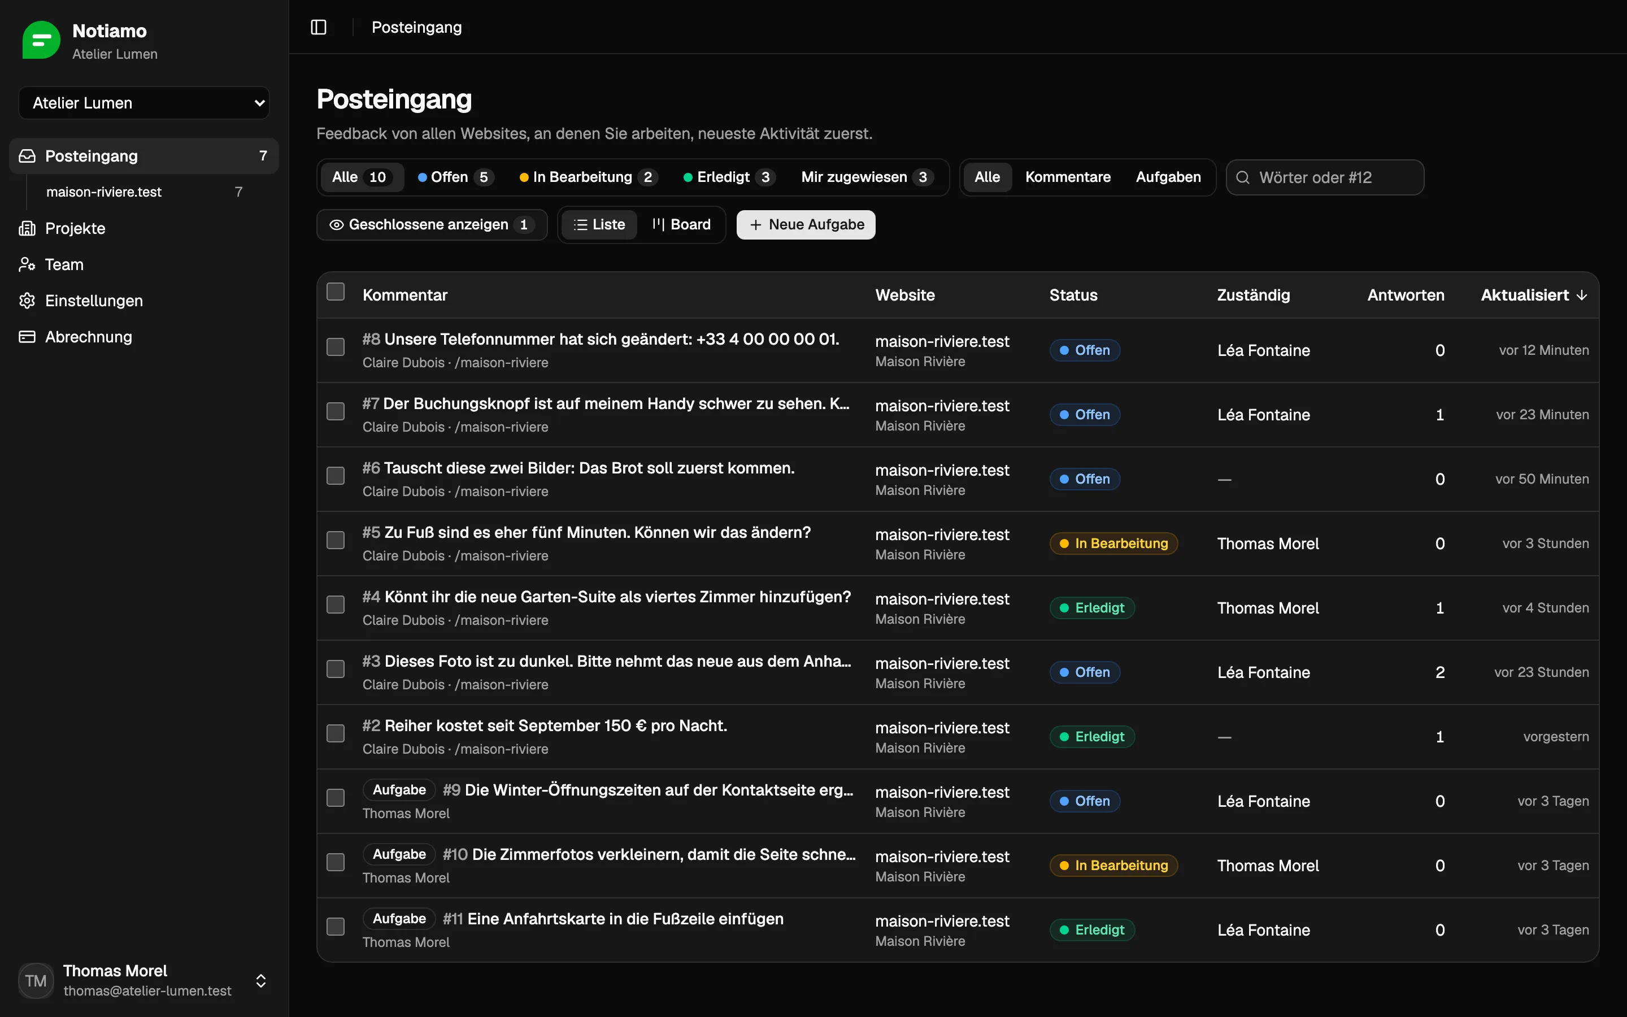Sort by Aktualisiert column arrow

pos(1582,295)
